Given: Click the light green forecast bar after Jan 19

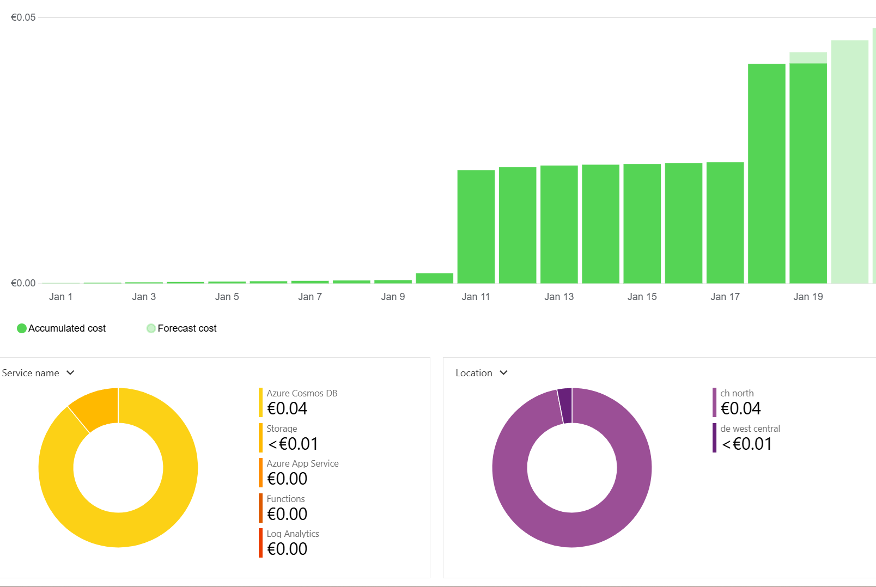Looking at the screenshot, I should point(850,162).
